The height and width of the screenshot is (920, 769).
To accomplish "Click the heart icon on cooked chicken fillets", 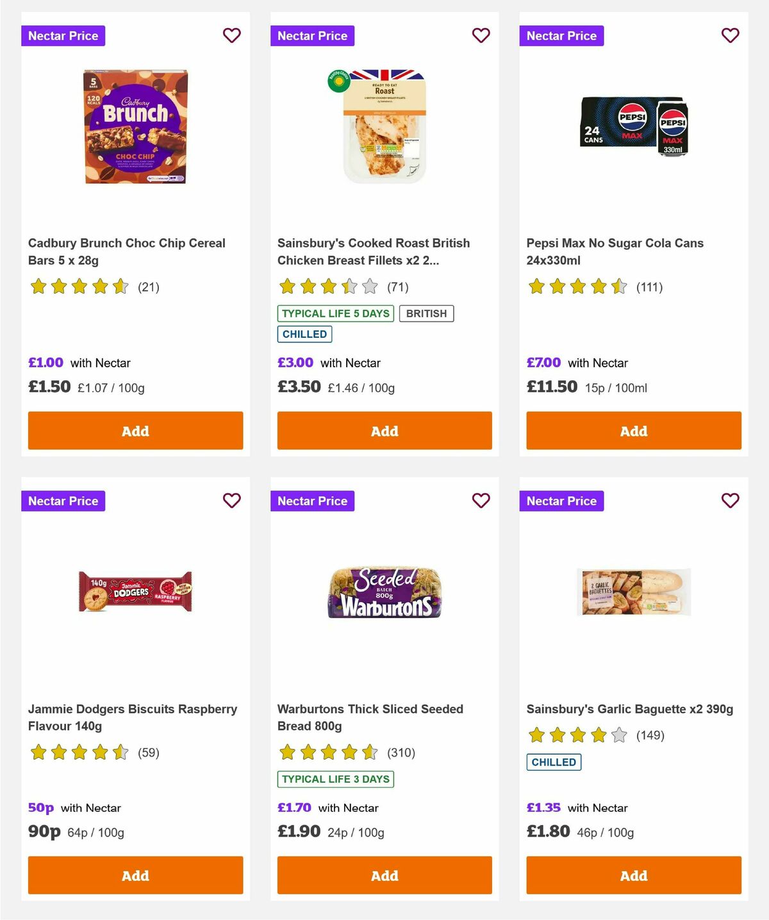I will [x=481, y=35].
